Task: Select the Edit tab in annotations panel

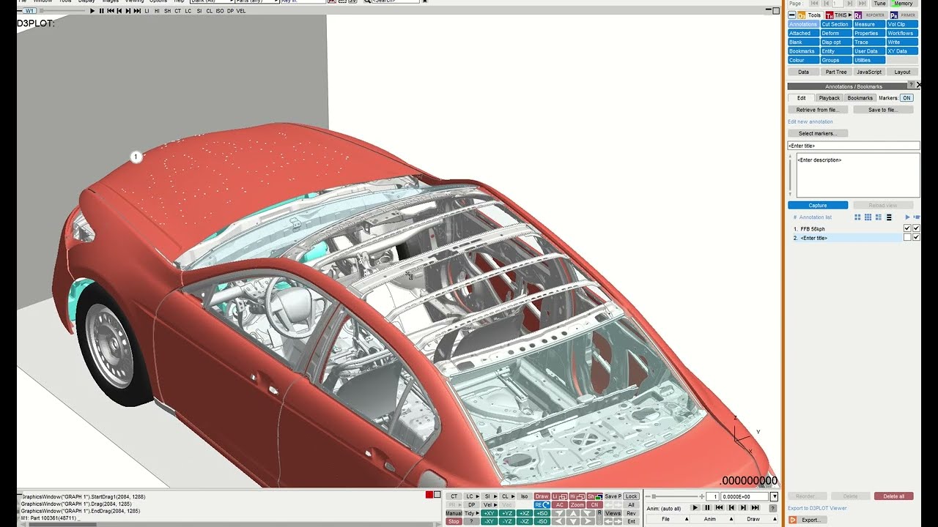Action: click(802, 98)
